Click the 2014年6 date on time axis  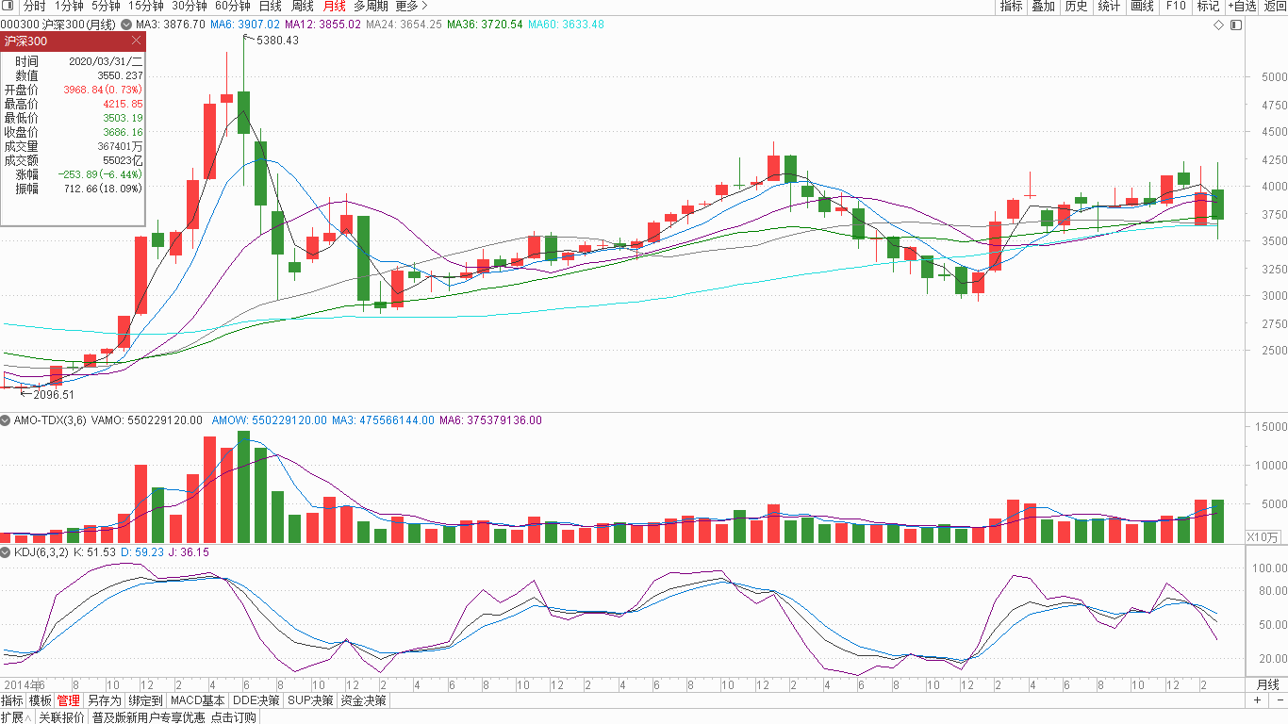pos(24,684)
